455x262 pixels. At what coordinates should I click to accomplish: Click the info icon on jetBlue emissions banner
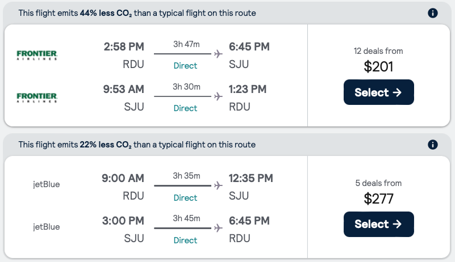tap(433, 145)
